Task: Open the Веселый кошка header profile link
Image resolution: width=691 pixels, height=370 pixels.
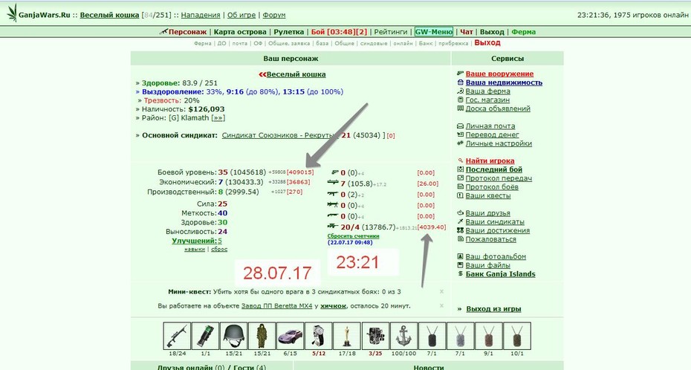Action: click(x=109, y=15)
